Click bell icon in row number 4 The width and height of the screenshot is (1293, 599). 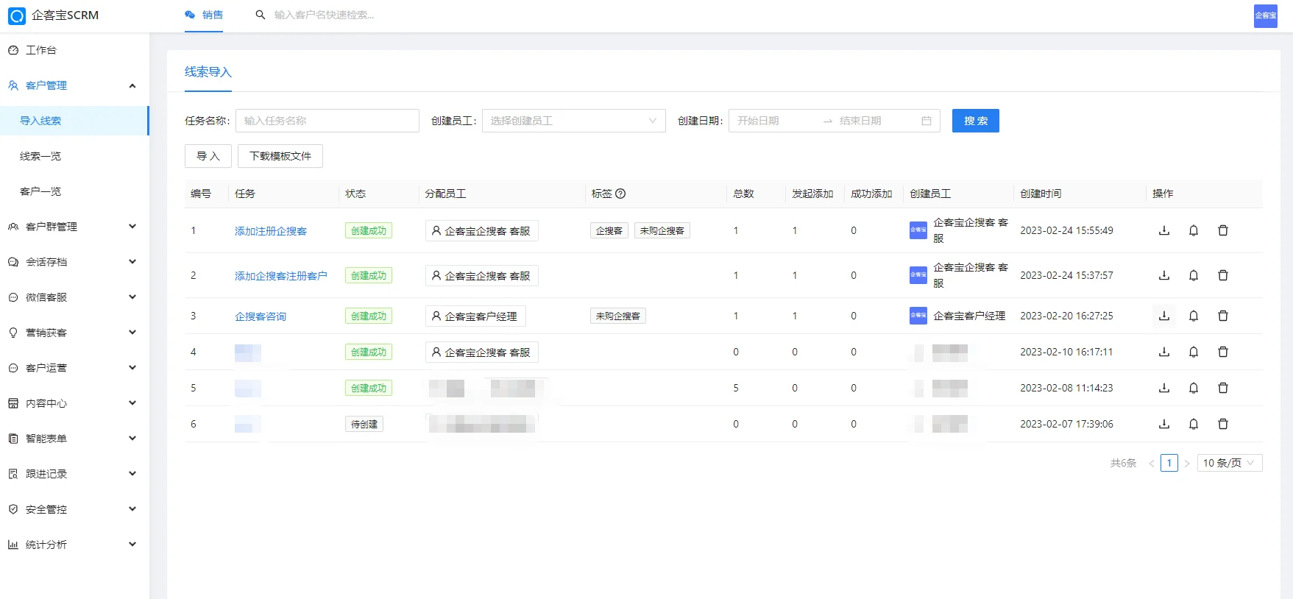1194,352
